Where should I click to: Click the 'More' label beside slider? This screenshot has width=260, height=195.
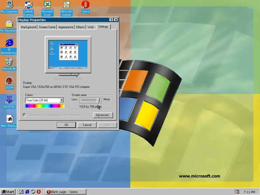pyautogui.click(x=107, y=99)
